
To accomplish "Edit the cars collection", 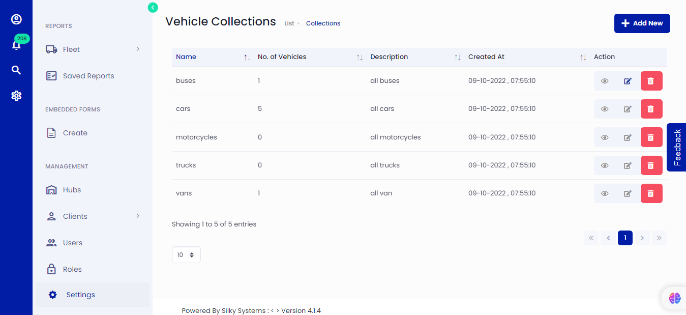I will [627, 108].
